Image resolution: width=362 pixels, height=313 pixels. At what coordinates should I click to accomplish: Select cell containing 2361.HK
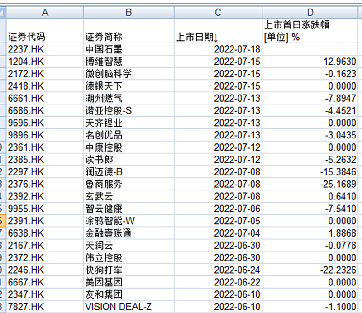point(45,147)
